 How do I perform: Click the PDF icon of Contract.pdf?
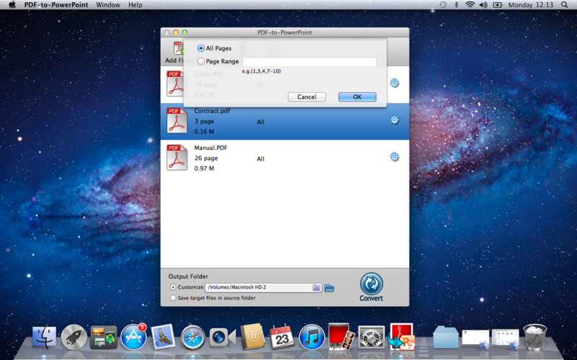coord(177,120)
